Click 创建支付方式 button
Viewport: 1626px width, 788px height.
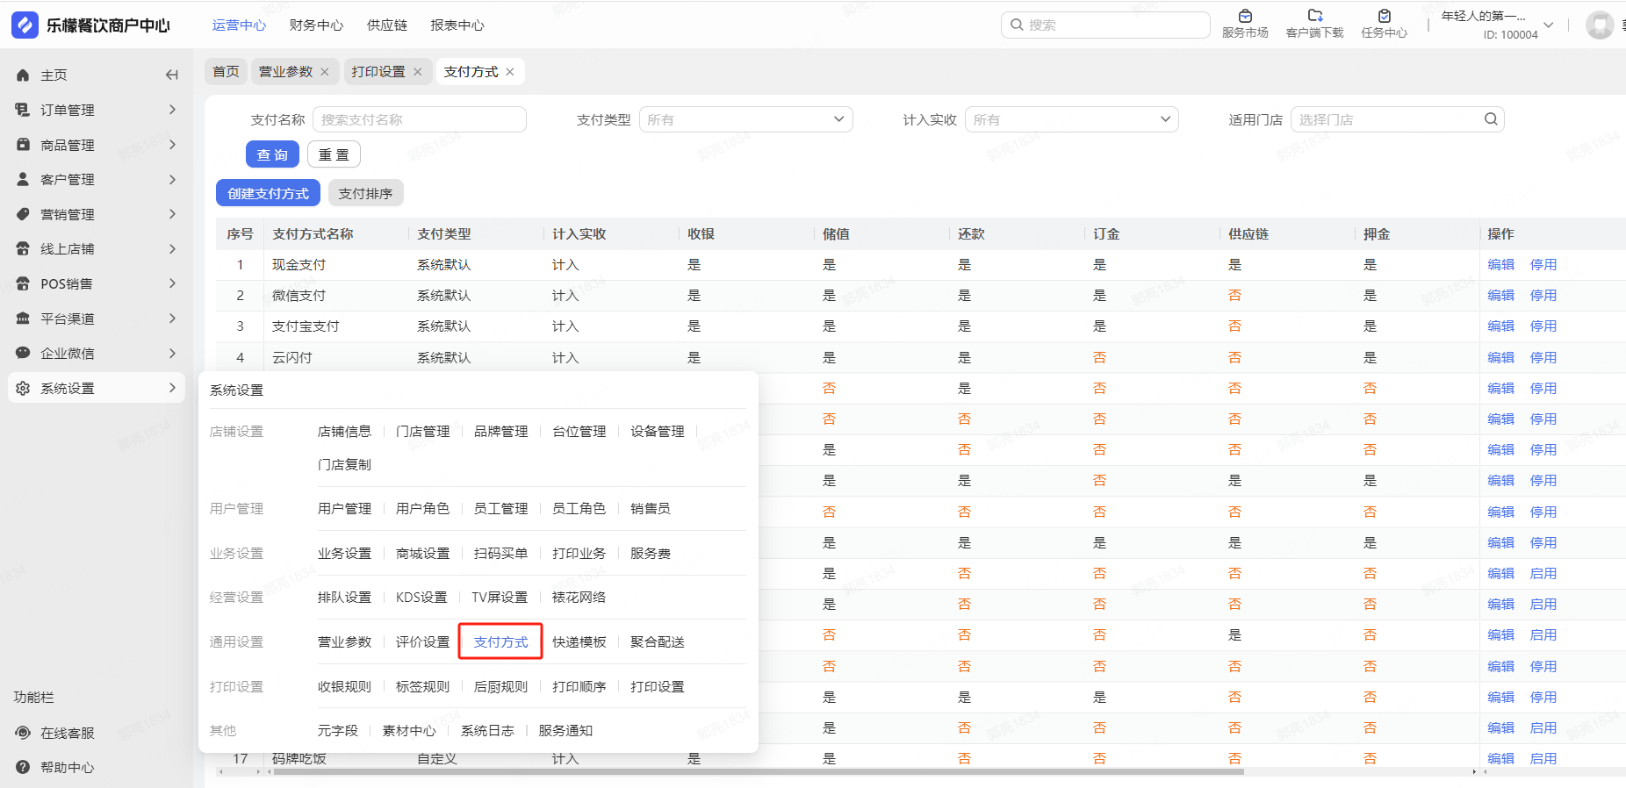[x=268, y=193]
